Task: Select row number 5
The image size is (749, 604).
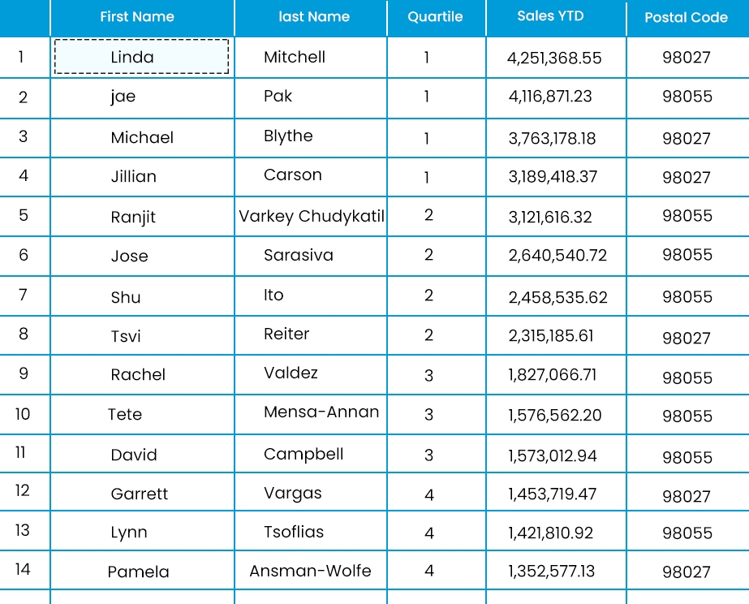Action: (23, 216)
